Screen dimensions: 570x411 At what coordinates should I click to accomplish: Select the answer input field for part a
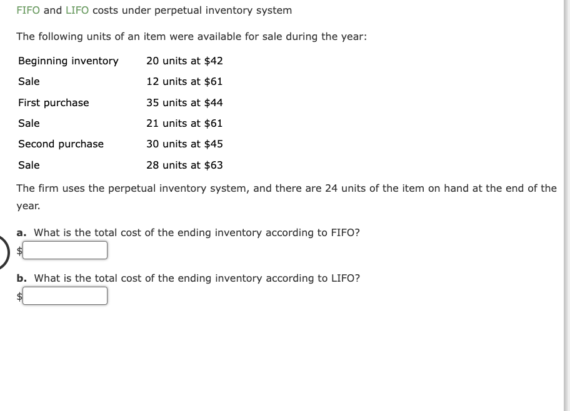point(65,250)
